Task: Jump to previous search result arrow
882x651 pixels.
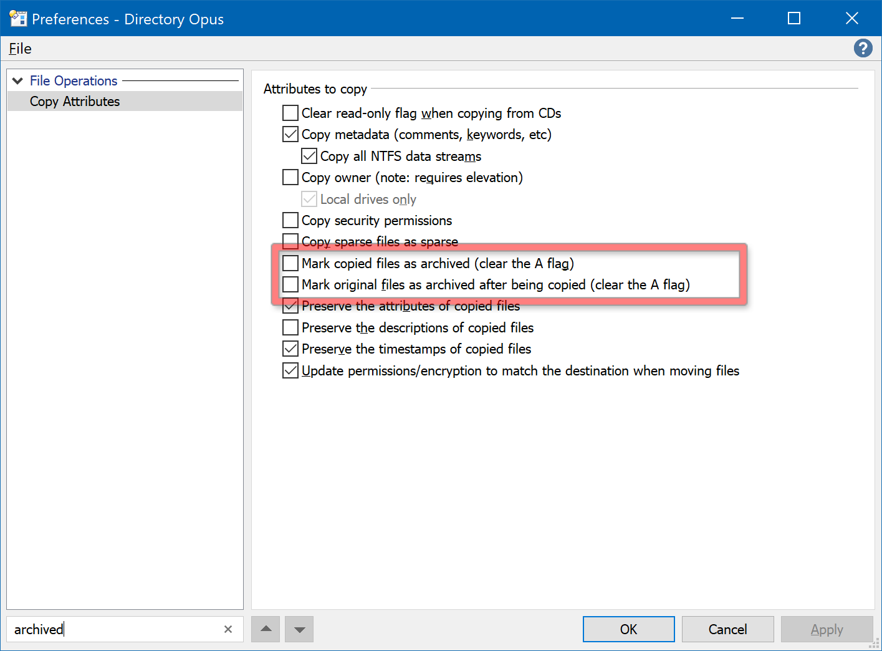Action: [266, 629]
